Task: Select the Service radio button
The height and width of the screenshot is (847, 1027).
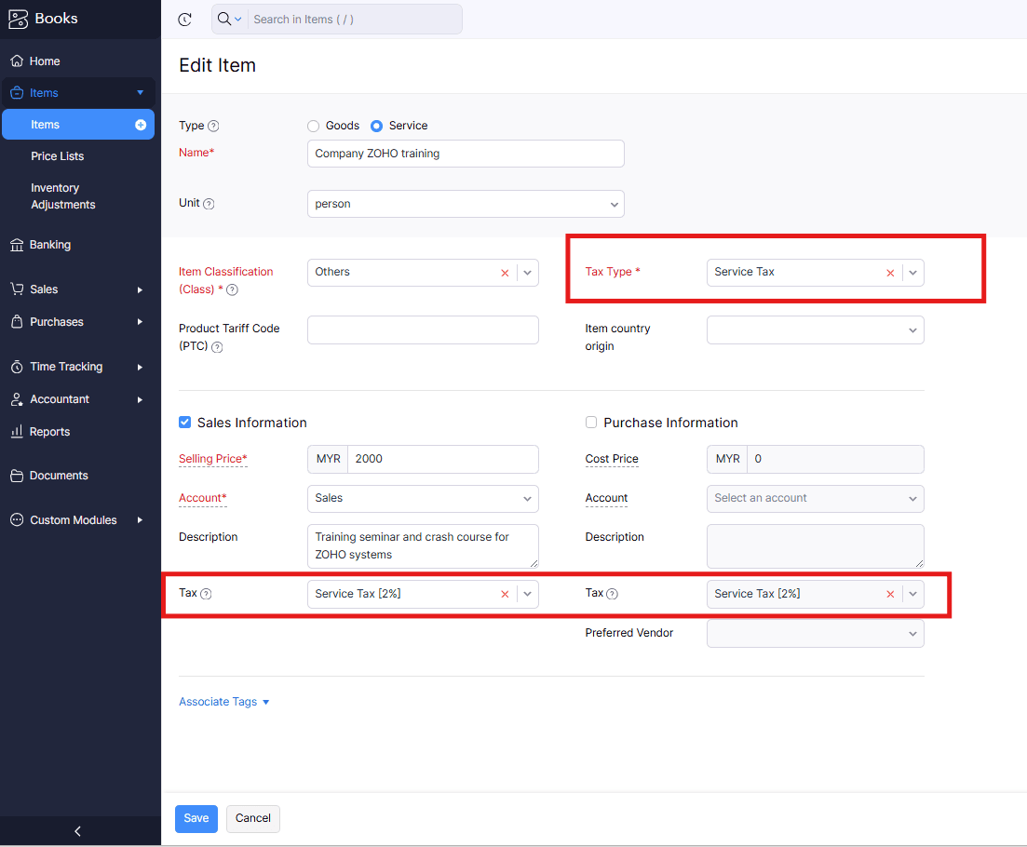Action: point(376,126)
